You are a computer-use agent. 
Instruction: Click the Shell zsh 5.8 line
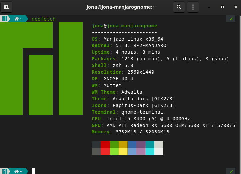coord(113,65)
